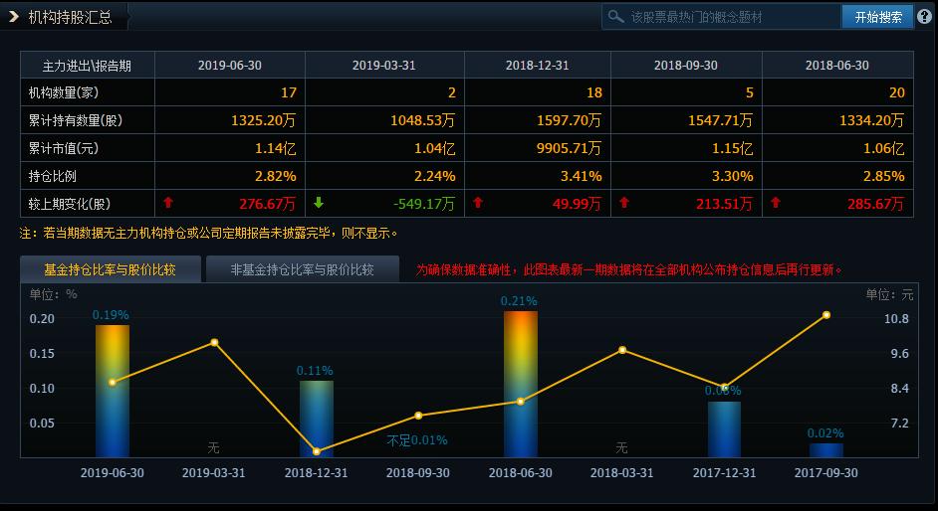Click the 2018-09-30 column header
The image size is (938, 511).
[685, 65]
